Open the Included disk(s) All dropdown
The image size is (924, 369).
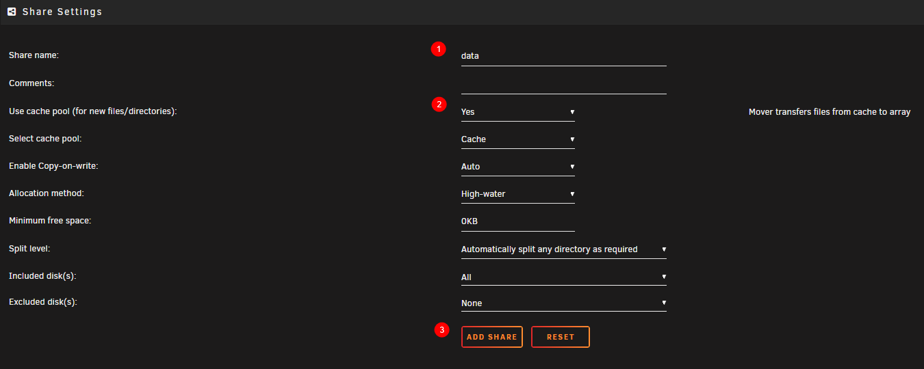tap(563, 277)
